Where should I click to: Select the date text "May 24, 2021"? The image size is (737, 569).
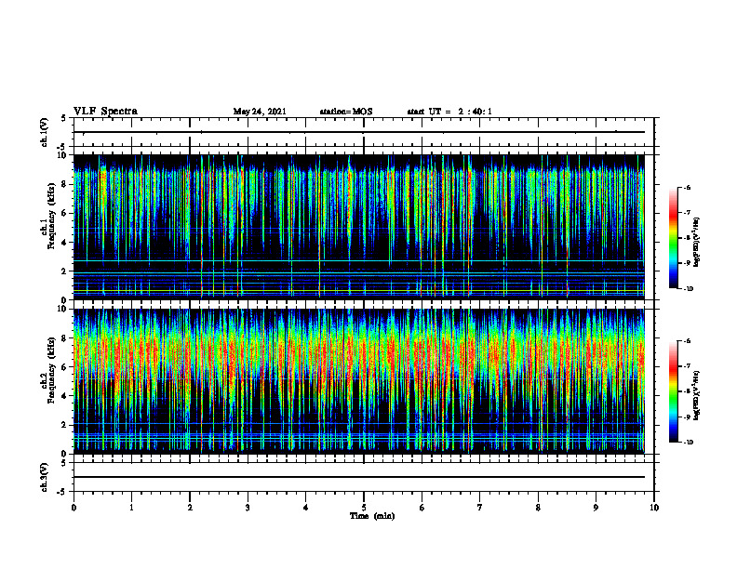pyautogui.click(x=260, y=112)
